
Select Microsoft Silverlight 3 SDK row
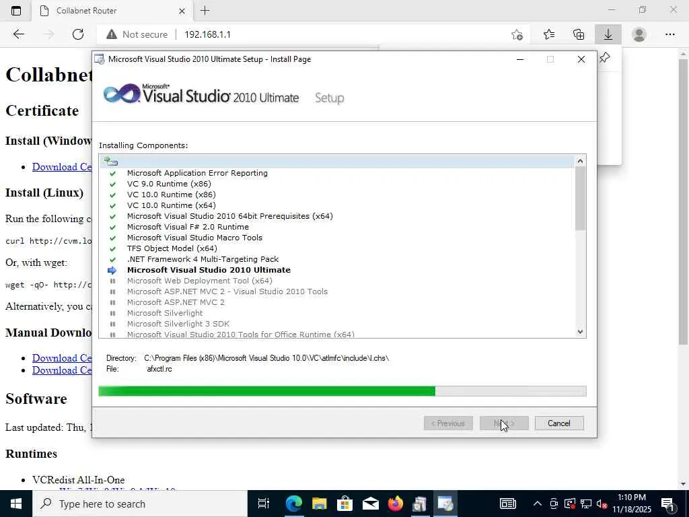coord(337,324)
